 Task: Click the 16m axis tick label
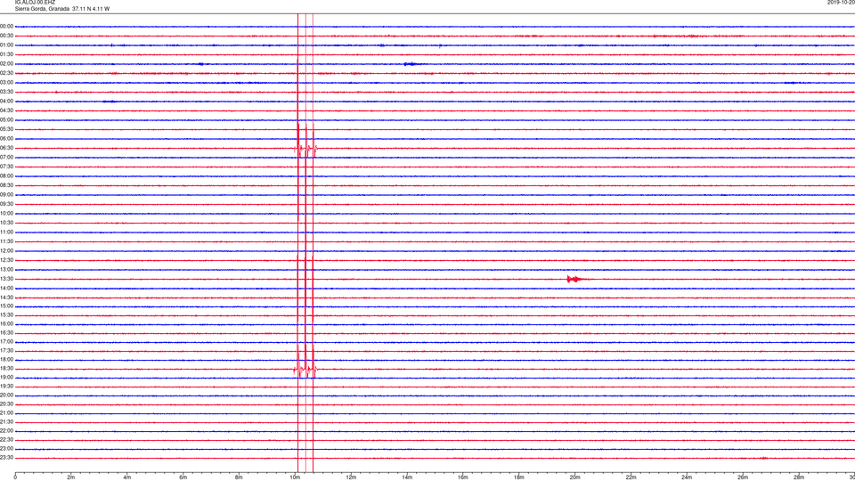463,477
